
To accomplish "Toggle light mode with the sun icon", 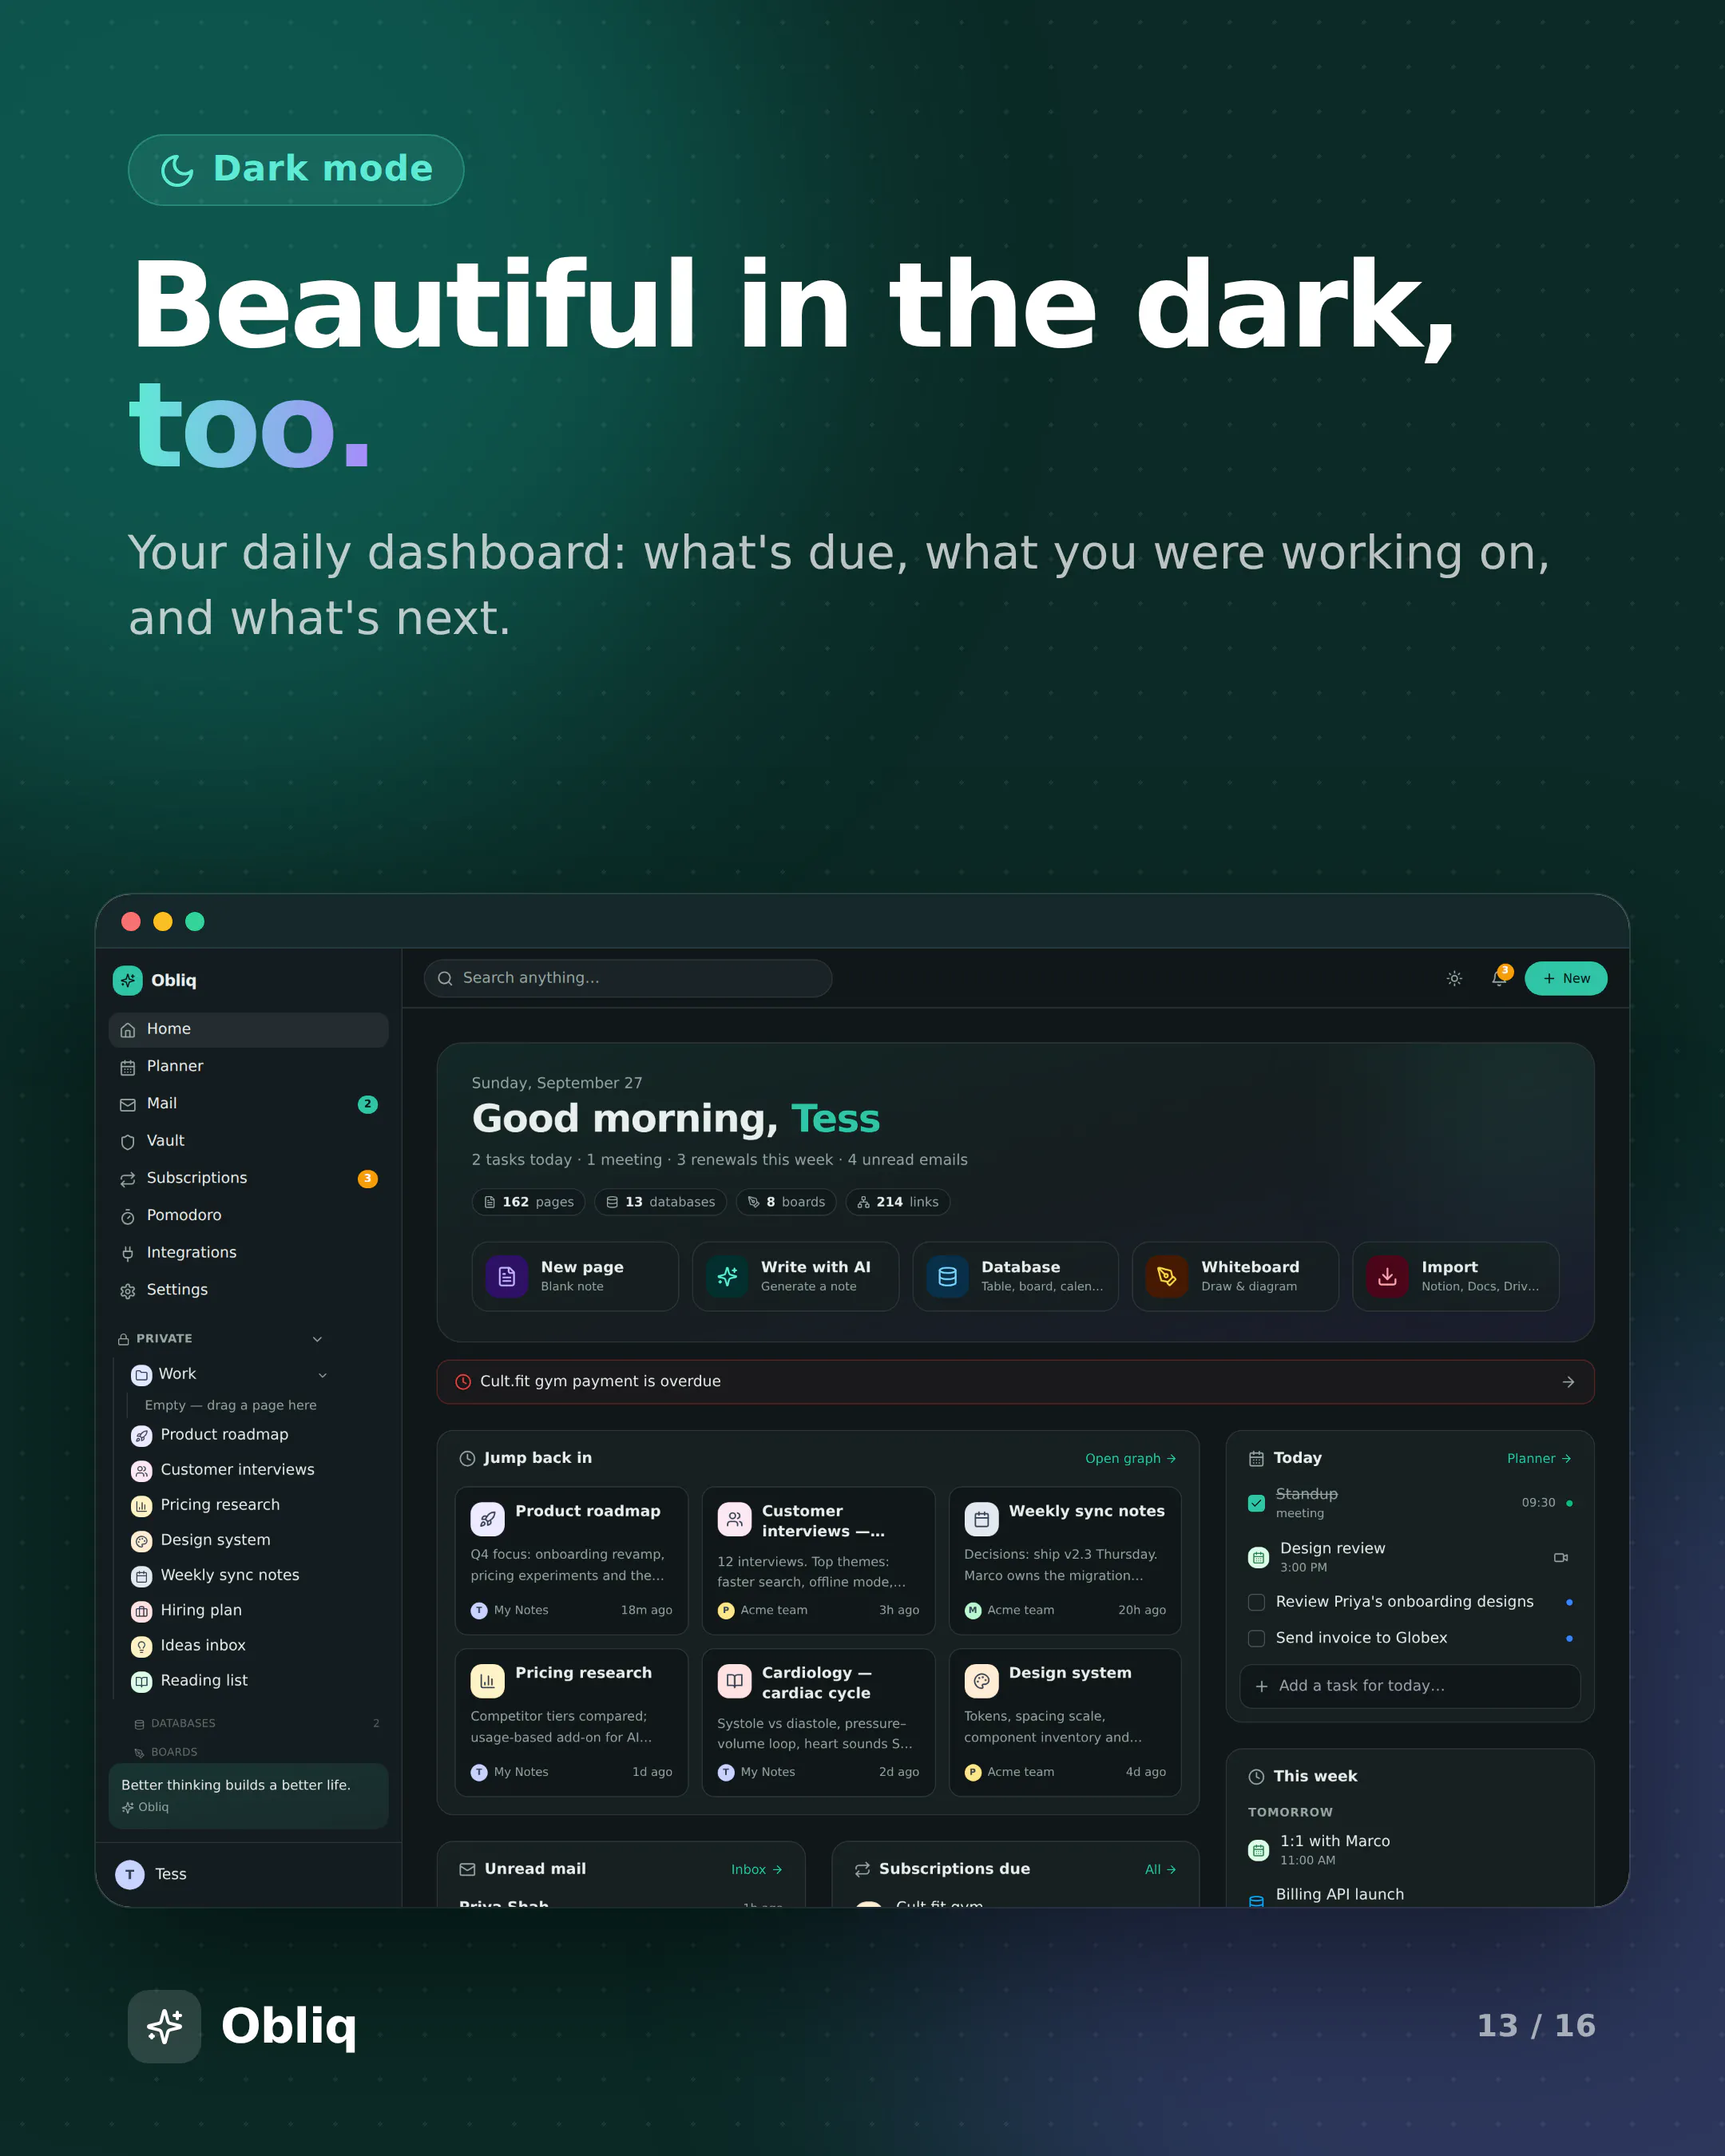I will [1454, 978].
